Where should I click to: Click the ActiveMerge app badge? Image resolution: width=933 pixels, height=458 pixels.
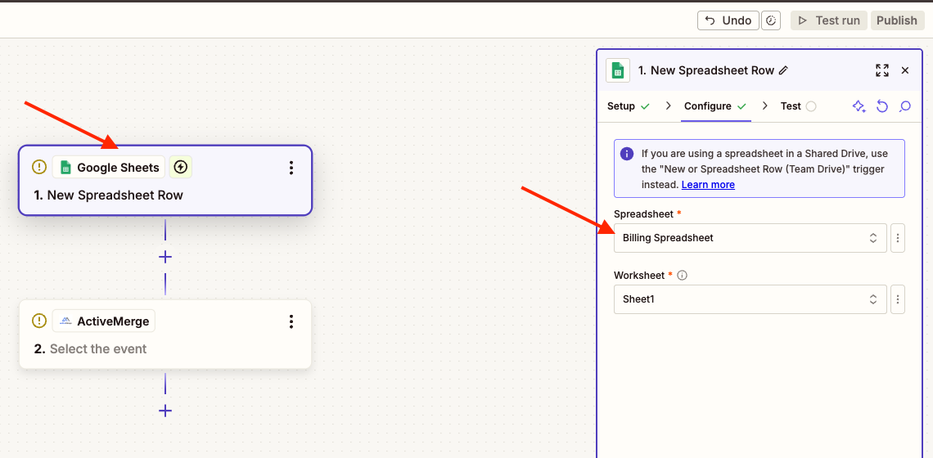coord(104,321)
